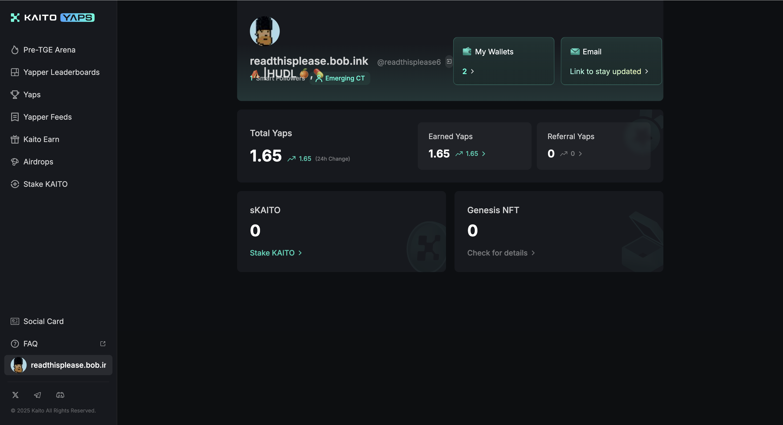Click the logout icon beside @readthisplease6
This screenshot has height=425, width=783.
[x=449, y=62]
